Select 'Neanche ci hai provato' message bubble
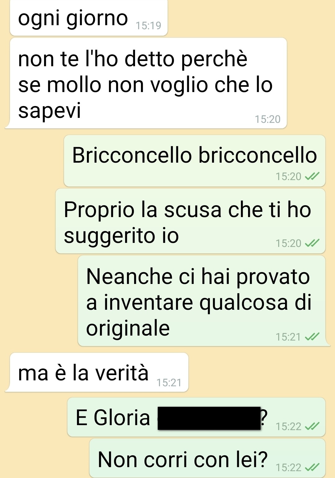 [202, 301]
